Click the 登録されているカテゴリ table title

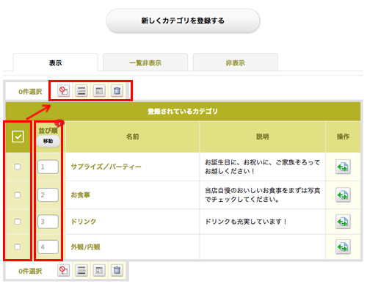pos(183,112)
